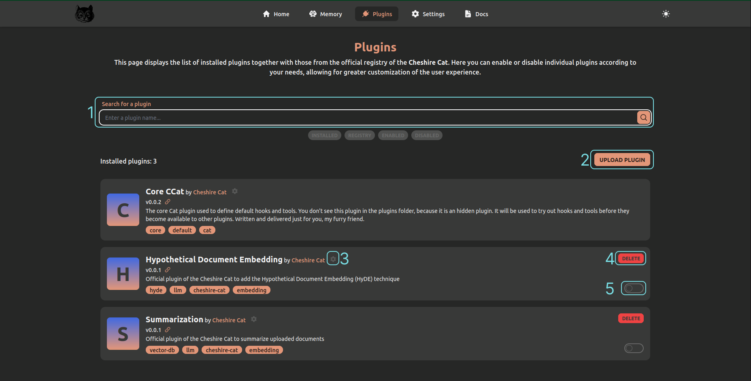Open the Docs navigation item
Image resolution: width=751 pixels, height=381 pixels.
pyautogui.click(x=476, y=14)
